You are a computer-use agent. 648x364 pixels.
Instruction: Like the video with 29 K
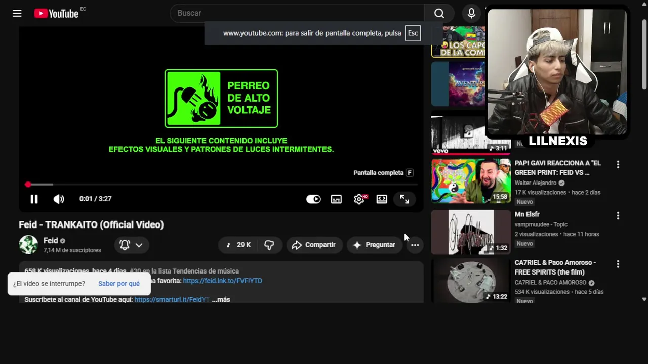pos(239,245)
